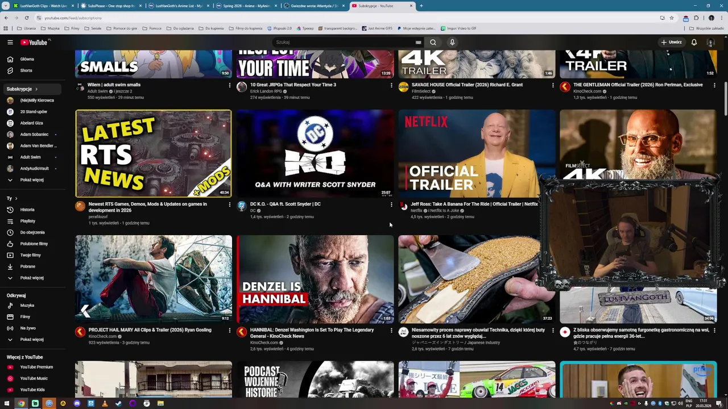Screen dimensions: 728x409
Task: Open the YouTube hamburger guide menu
Action: (10, 42)
